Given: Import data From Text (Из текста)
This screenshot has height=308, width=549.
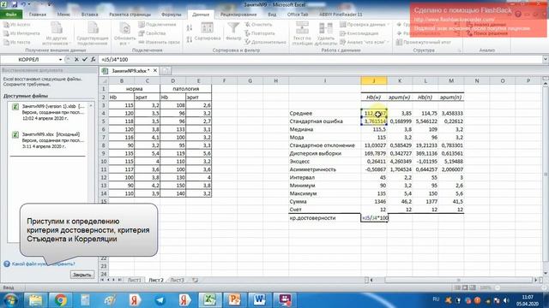Looking at the screenshot, I should pos(17,42).
